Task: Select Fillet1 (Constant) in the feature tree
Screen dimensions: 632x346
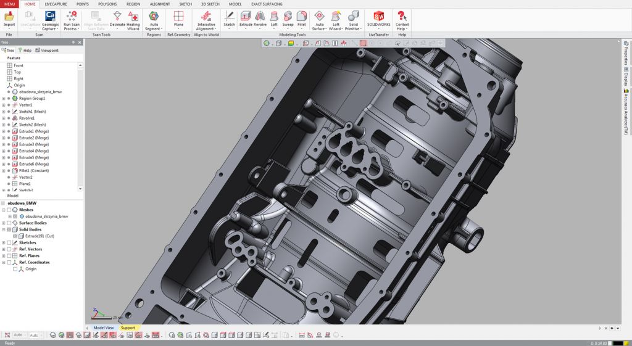Action: [34, 171]
